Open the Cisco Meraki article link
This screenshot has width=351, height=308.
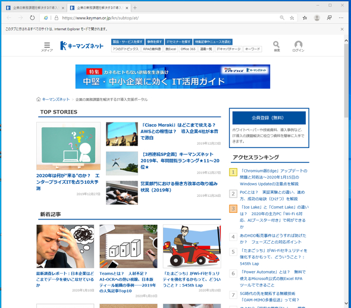pyautogui.click(x=179, y=131)
